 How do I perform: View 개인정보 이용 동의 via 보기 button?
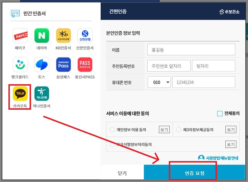point(164,130)
